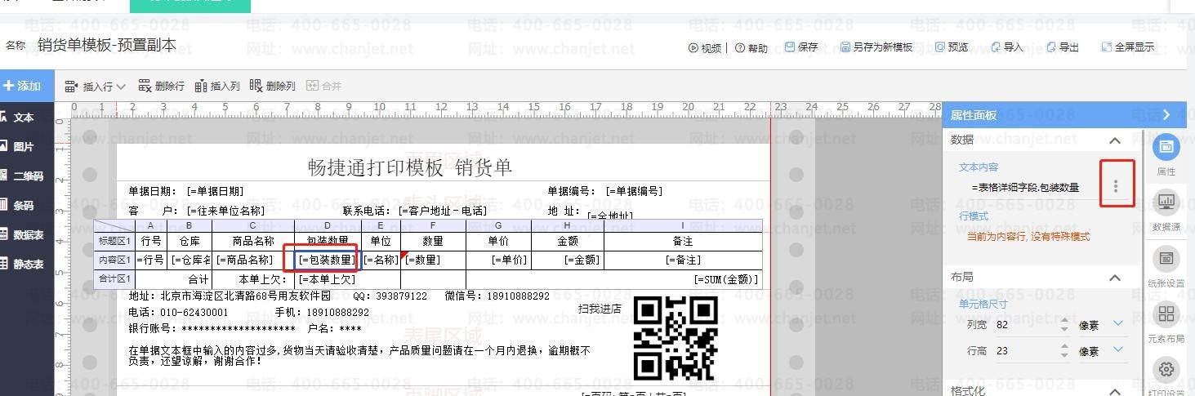Select the 商品名称 header cell
Viewport: 1195px width, 396px height.
point(253,241)
